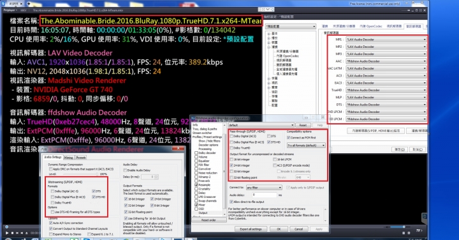Open the AAC audio decoder dropdown
This screenshot has height=240, width=459.
tap(386, 61)
